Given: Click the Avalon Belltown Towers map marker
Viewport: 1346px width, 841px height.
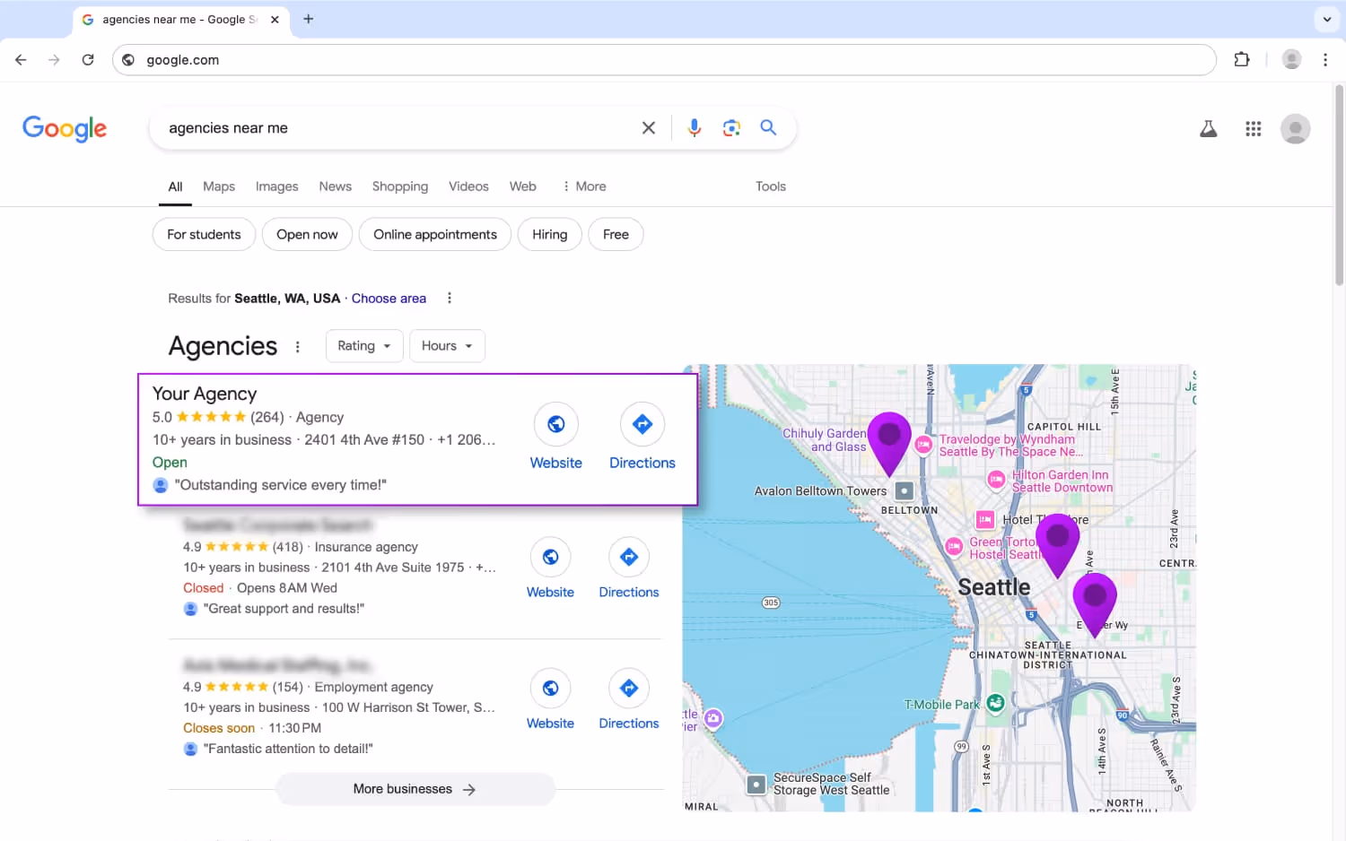Looking at the screenshot, I should click(x=905, y=491).
